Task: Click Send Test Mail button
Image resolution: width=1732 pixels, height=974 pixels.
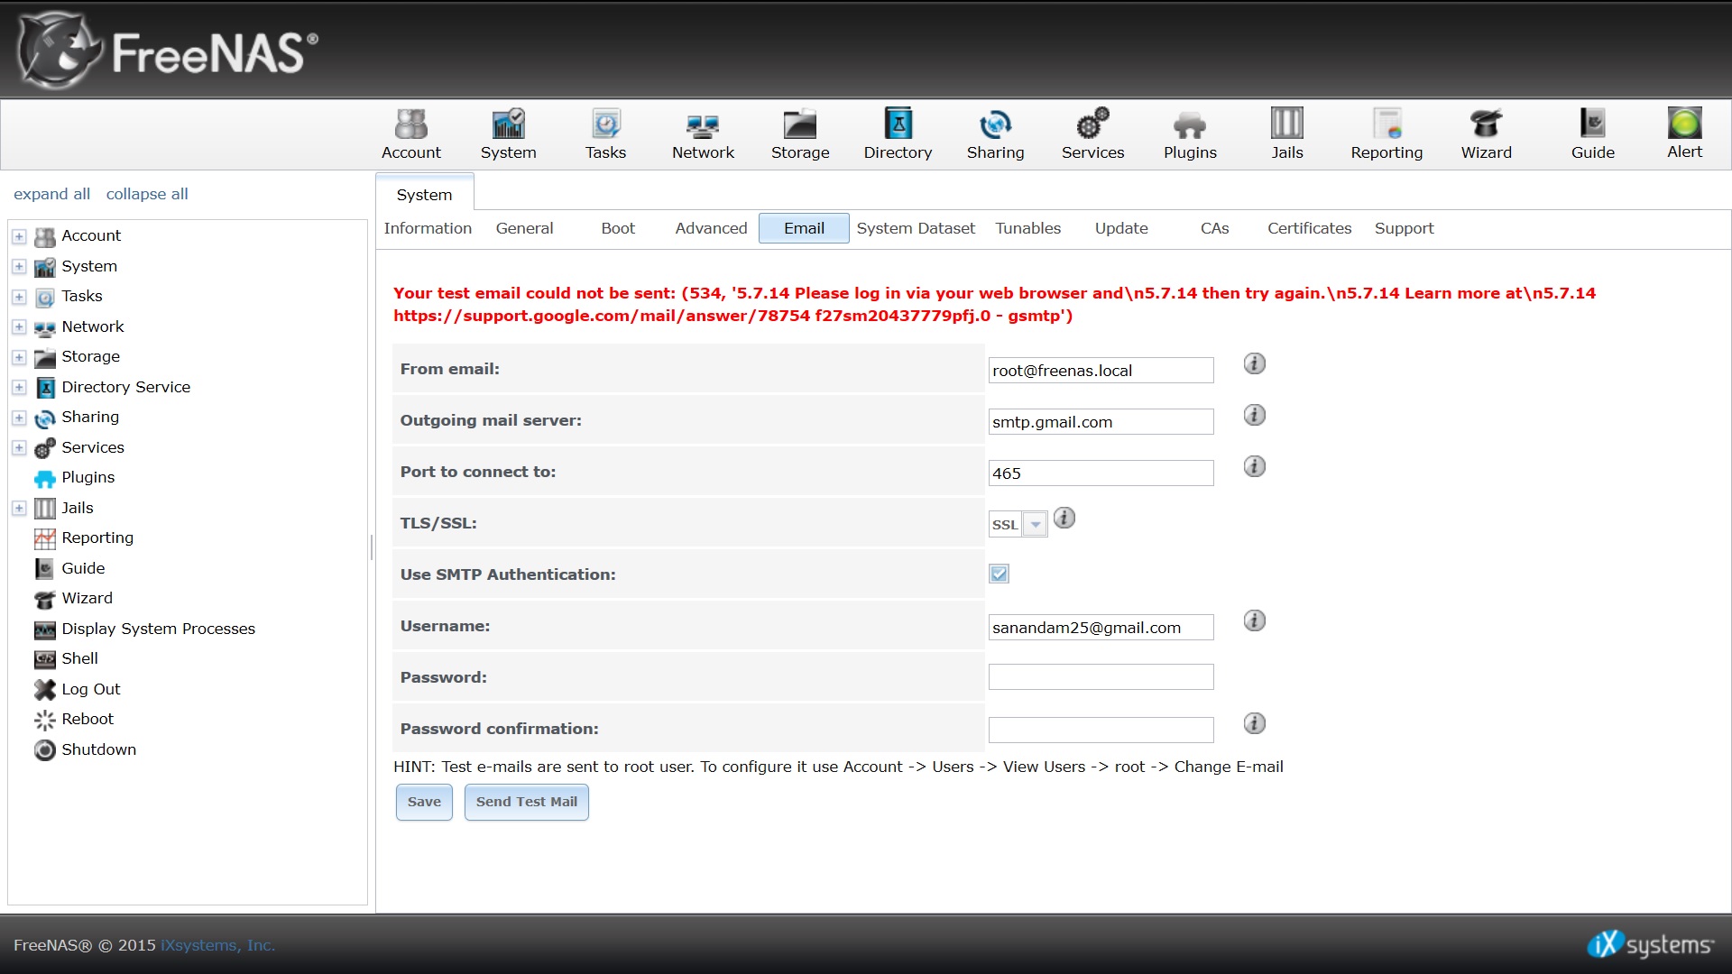Action: [x=526, y=802]
